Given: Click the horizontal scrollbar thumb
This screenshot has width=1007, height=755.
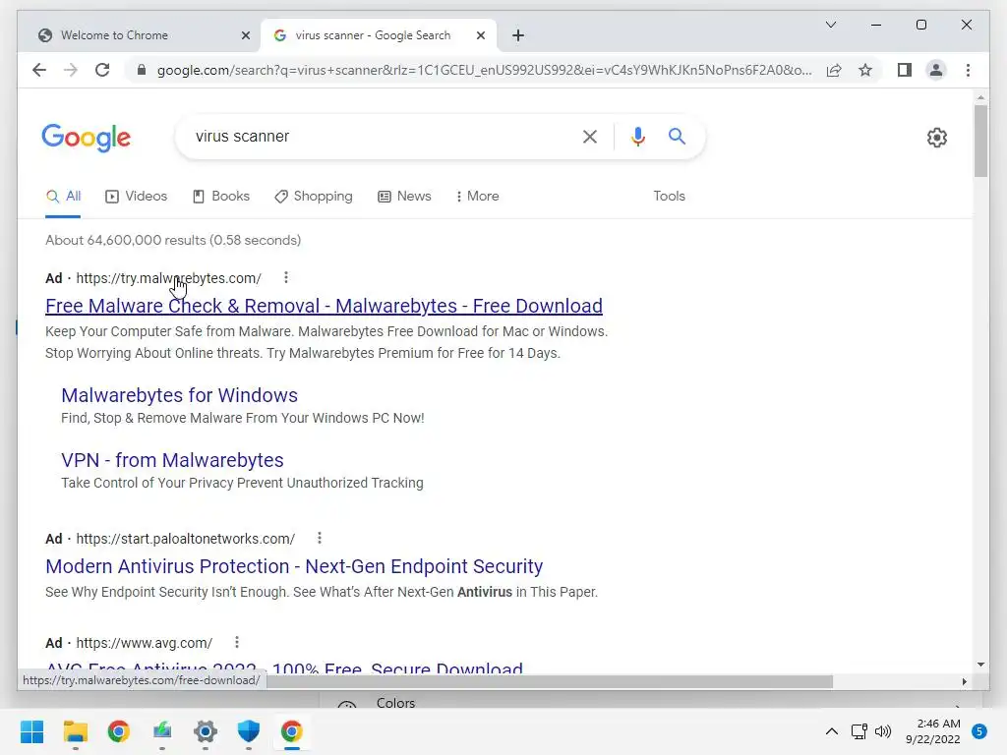Looking at the screenshot, I should [x=550, y=681].
